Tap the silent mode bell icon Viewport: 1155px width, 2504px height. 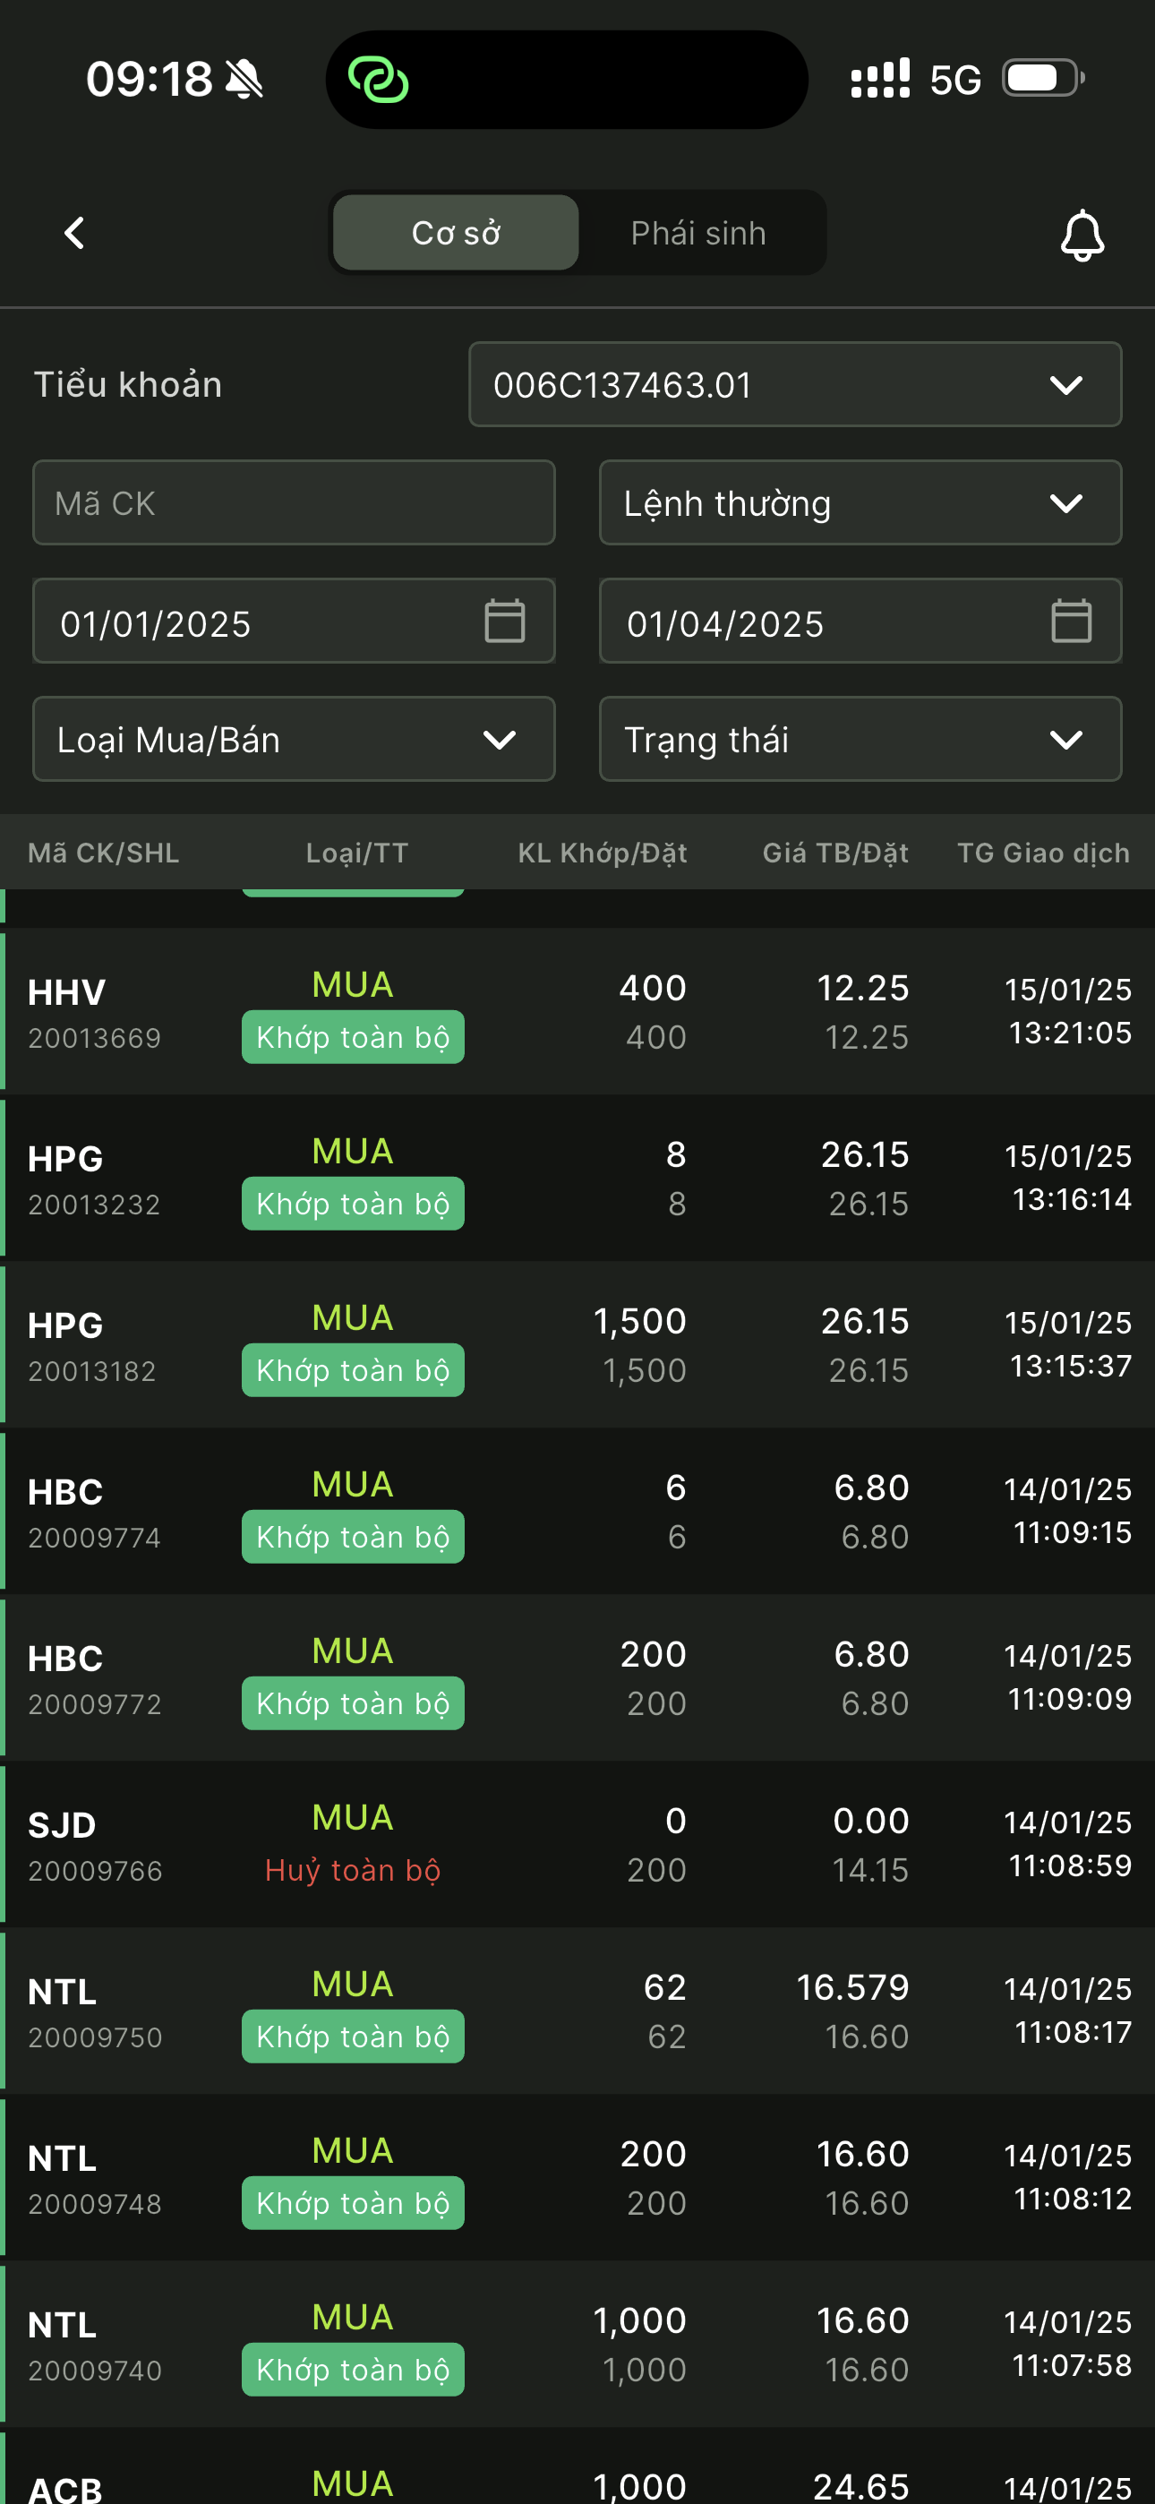tap(244, 80)
